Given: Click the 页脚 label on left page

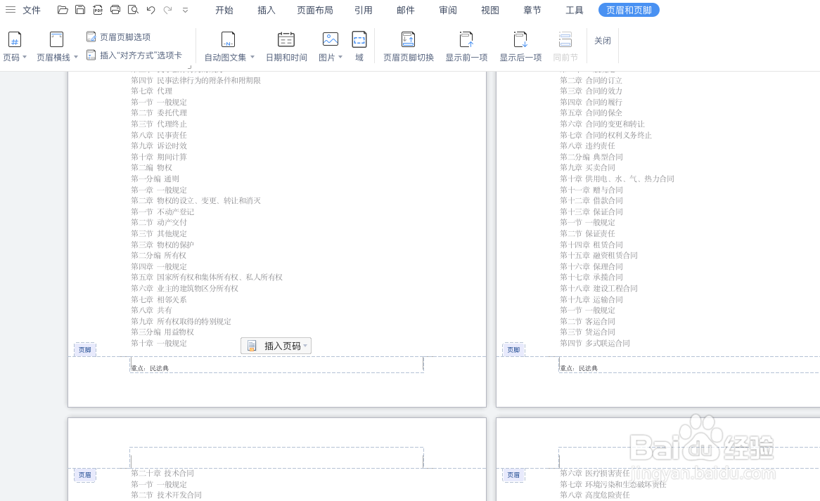Looking at the screenshot, I should click(84, 349).
